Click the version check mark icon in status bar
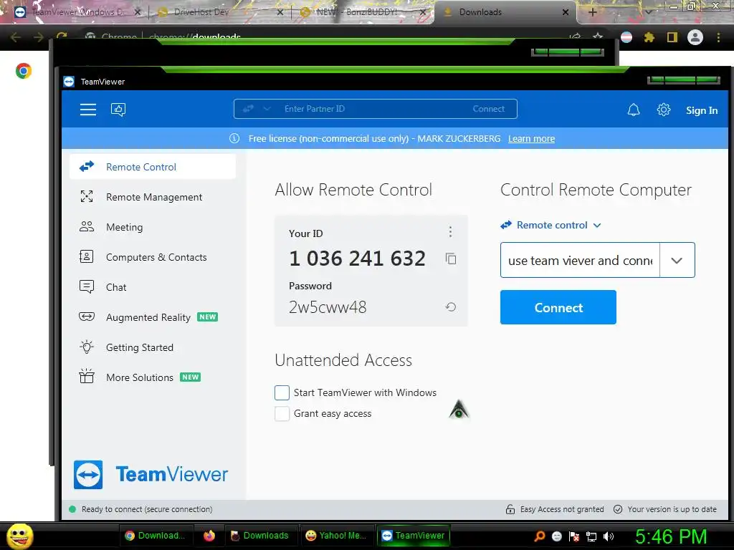 pyautogui.click(x=618, y=509)
